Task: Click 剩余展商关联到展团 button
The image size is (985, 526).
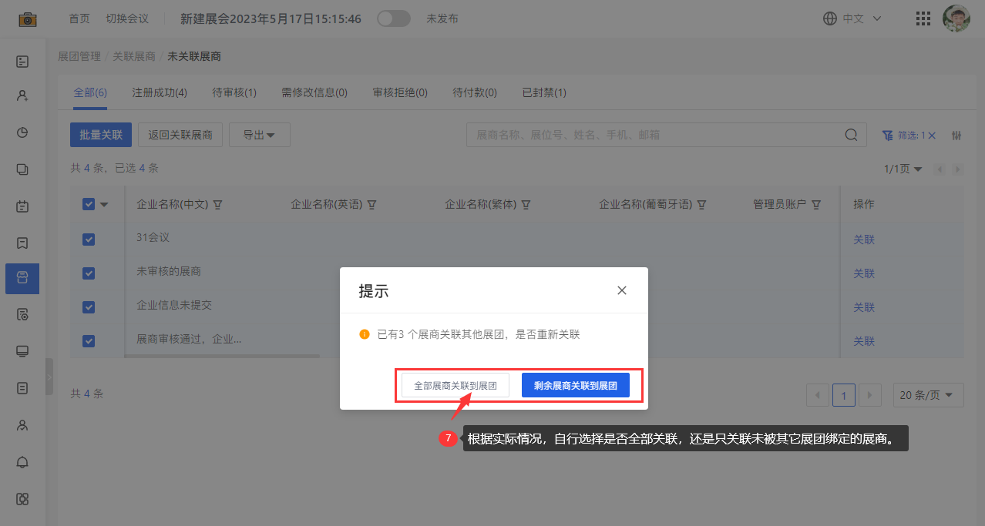Action: tap(575, 385)
